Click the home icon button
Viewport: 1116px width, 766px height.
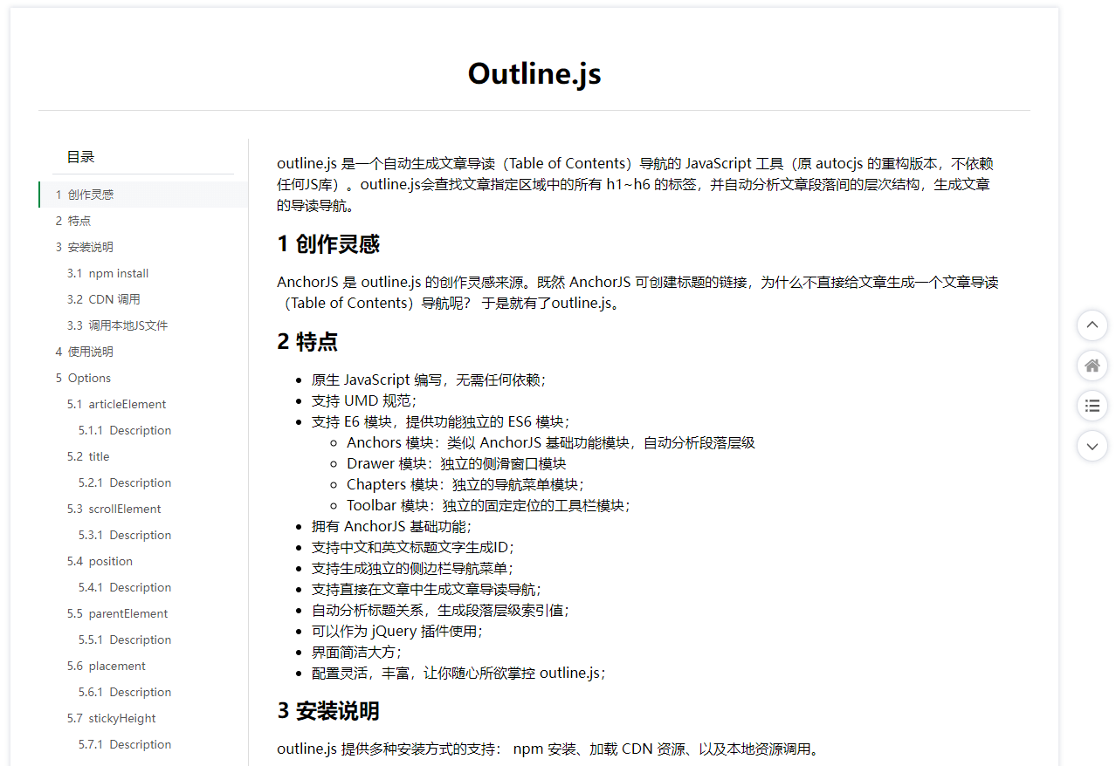click(1092, 366)
